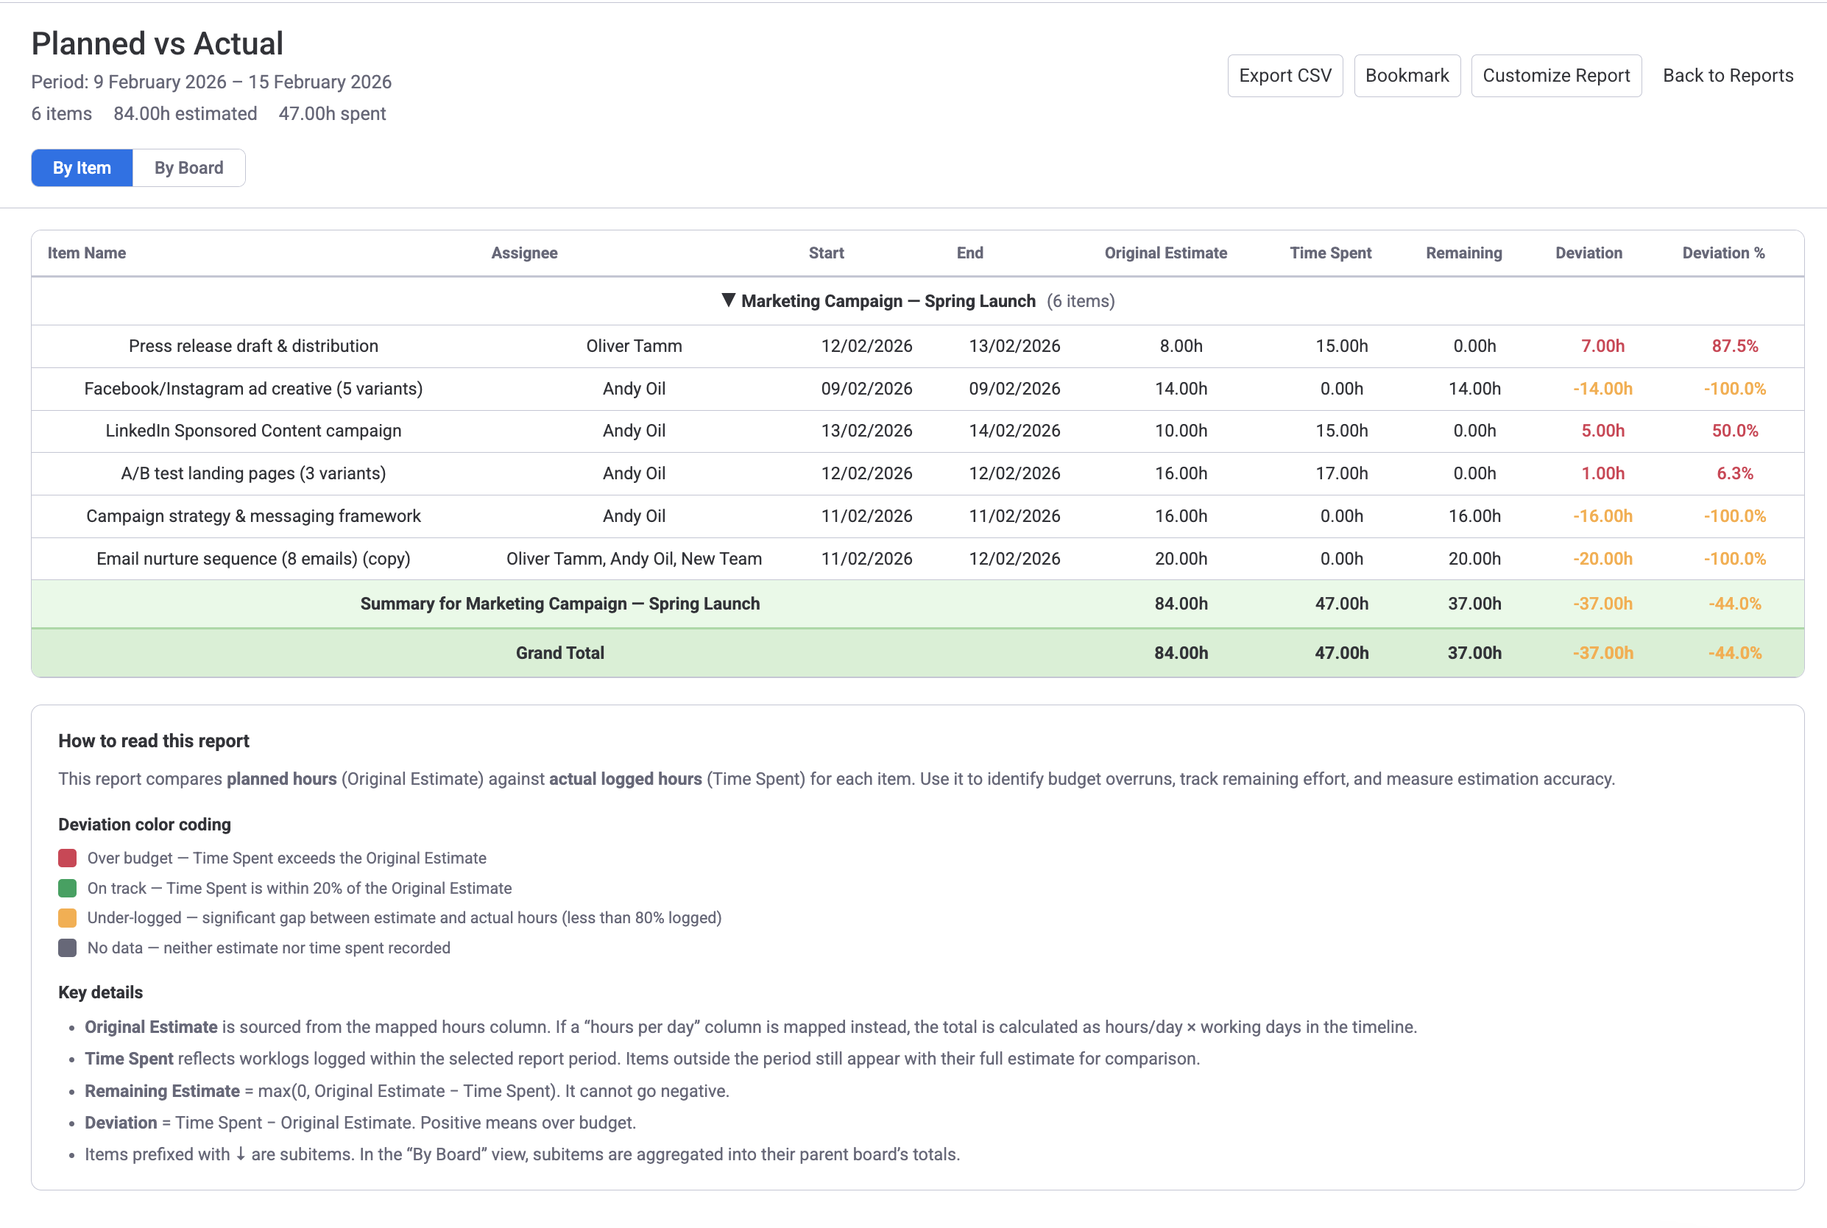This screenshot has height=1228, width=1827.
Task: Open the Email nurture sequence (copy) item
Action: (x=252, y=558)
